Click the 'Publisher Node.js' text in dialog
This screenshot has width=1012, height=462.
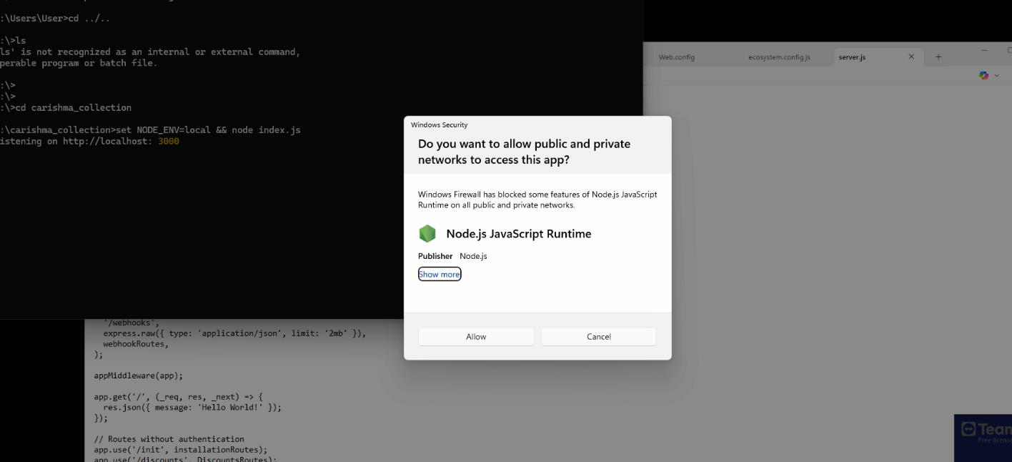point(452,256)
